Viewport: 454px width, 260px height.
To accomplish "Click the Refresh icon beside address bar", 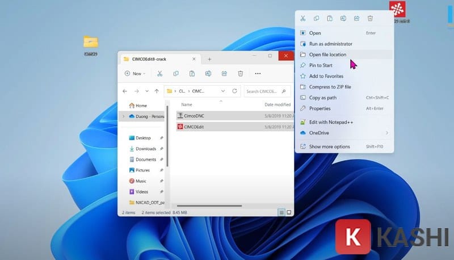I will click(x=234, y=91).
